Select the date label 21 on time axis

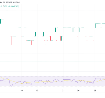(x=63, y=90)
